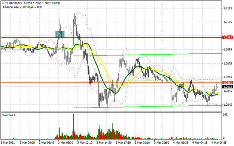Image resolution: width=234 pixels, height=146 pixels.
Task: Click the 3 Mar 06:45 time label
Action: 46,143
